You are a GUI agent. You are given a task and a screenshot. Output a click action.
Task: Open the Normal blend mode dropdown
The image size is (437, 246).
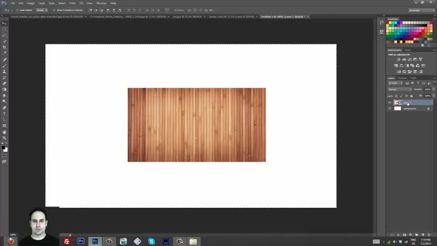point(400,89)
